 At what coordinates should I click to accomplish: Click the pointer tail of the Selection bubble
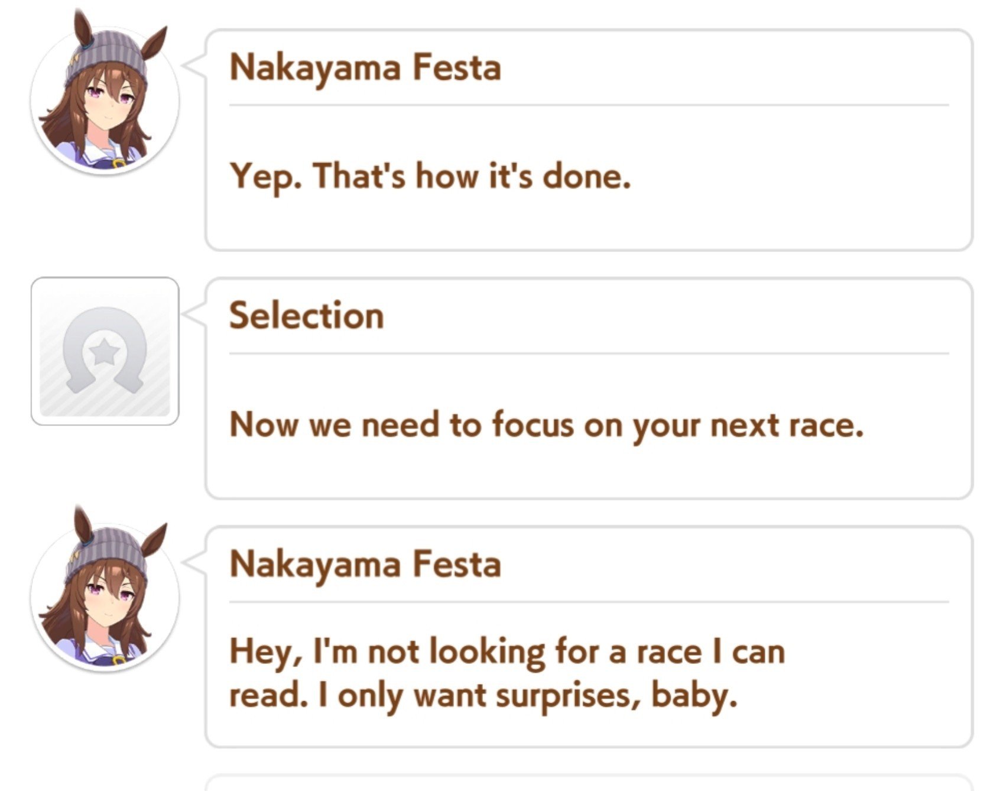pyautogui.click(x=194, y=314)
